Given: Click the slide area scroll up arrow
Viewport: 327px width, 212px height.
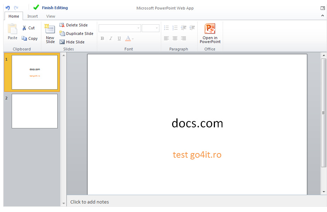Looking at the screenshot, I should [324, 55].
